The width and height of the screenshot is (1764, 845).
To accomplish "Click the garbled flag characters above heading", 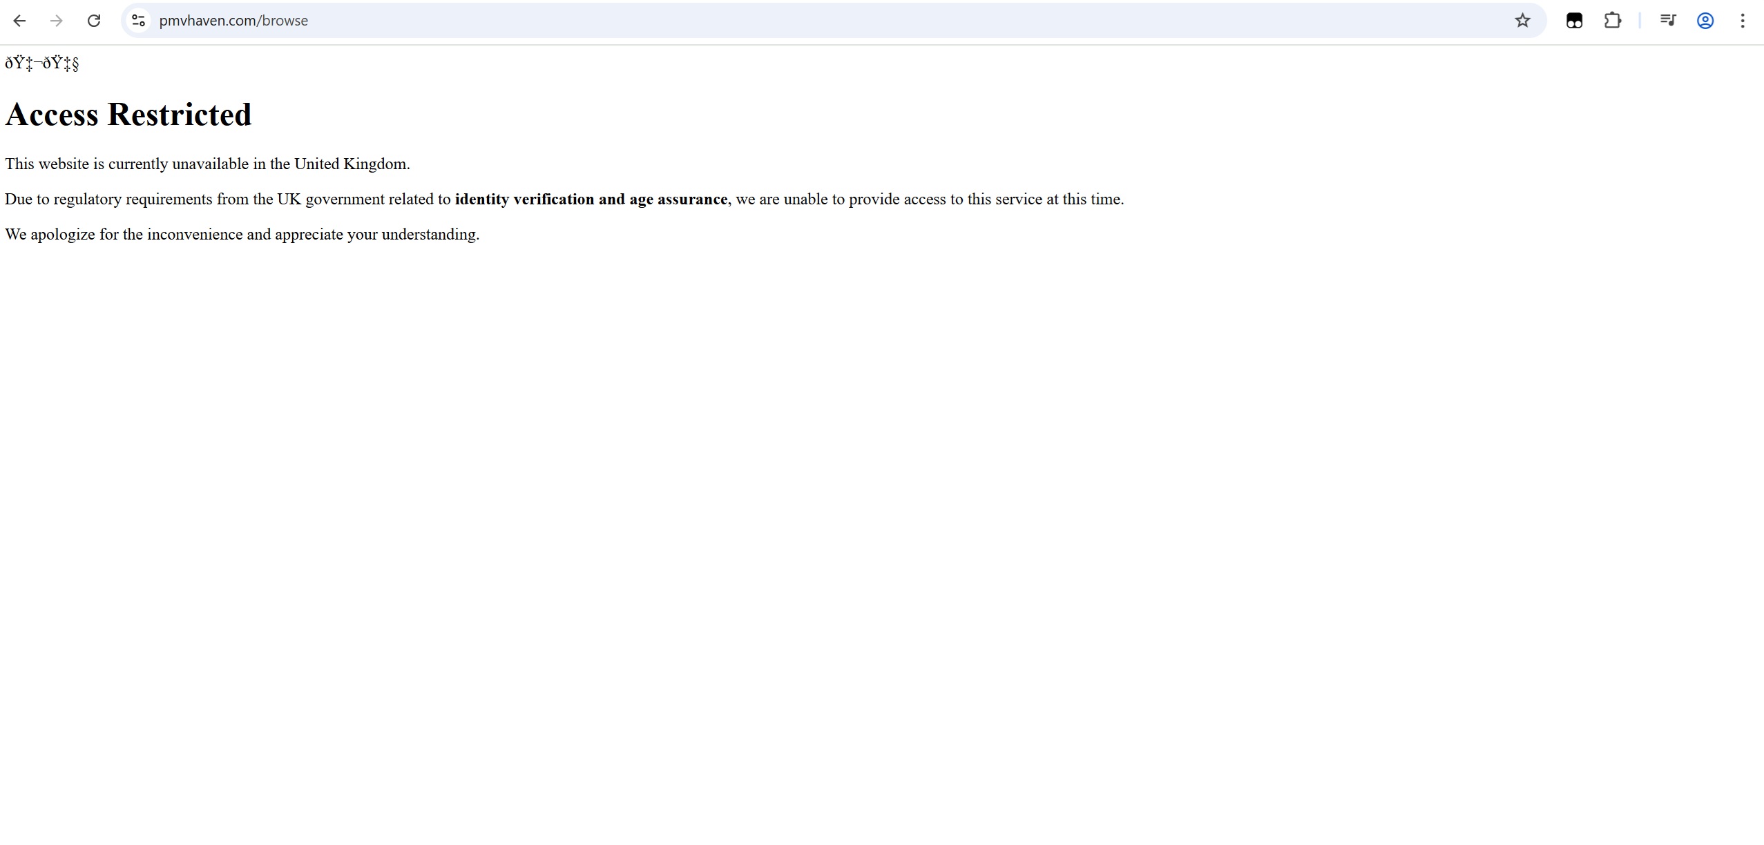I will point(42,64).
